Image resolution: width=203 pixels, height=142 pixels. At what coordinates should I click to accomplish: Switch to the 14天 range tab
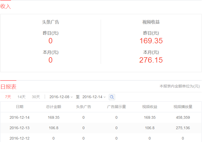click(x=21, y=97)
